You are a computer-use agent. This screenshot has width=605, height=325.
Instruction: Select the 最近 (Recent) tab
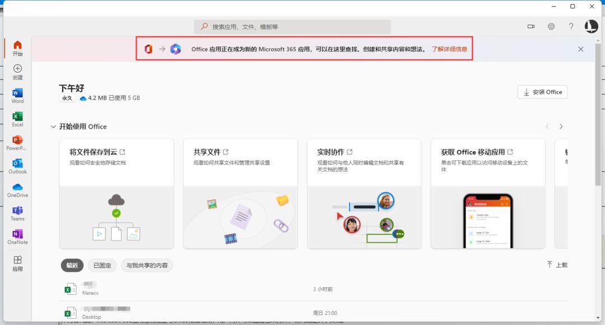[x=72, y=265]
